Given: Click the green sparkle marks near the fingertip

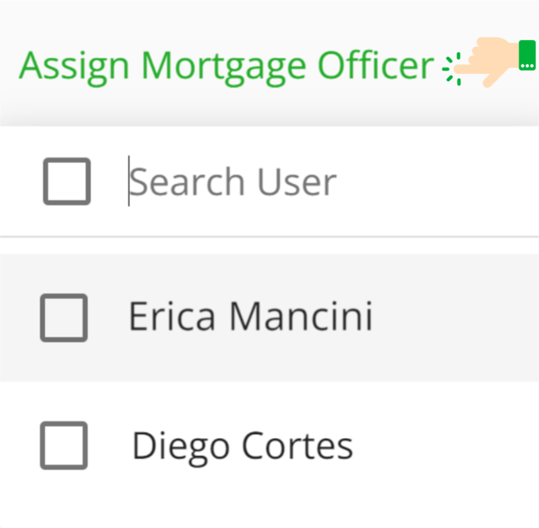Looking at the screenshot, I should pyautogui.click(x=451, y=69).
